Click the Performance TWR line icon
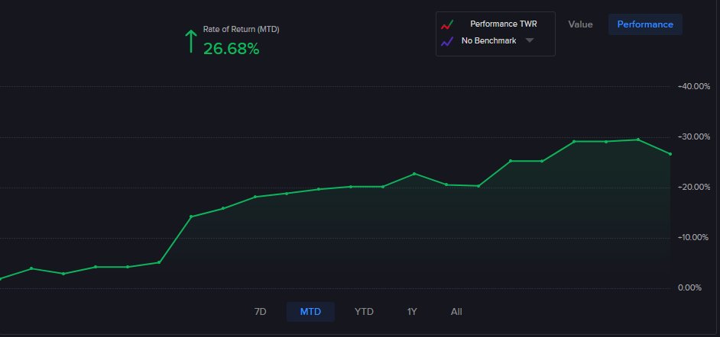 point(447,24)
